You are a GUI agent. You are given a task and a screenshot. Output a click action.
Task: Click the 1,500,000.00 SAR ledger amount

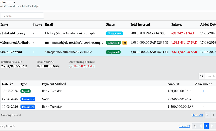point(181,107)
